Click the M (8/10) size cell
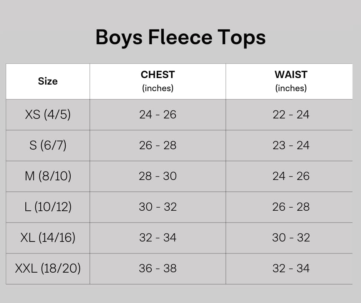The image size is (361, 303). 48,176
